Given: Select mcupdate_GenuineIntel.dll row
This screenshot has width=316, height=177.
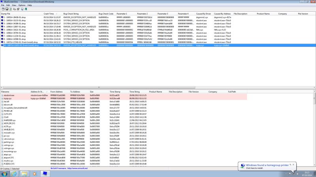Looking at the screenshot, I should point(124,108).
